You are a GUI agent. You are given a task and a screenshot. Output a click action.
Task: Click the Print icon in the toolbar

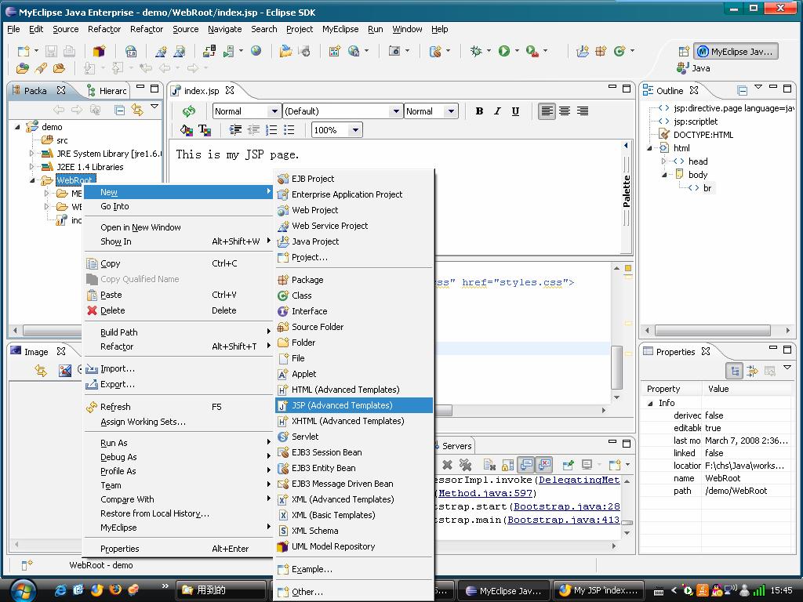(x=69, y=50)
